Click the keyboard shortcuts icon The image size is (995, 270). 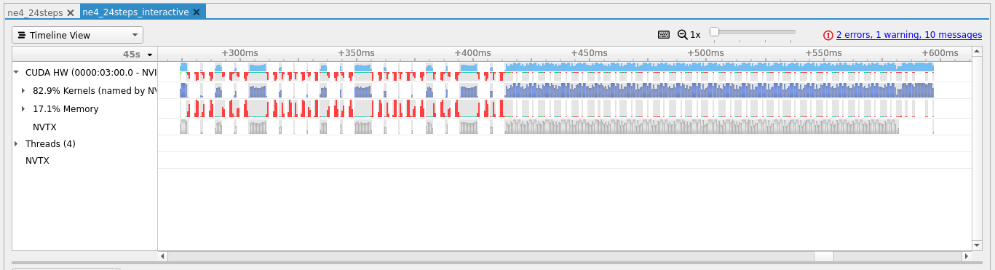(x=663, y=34)
